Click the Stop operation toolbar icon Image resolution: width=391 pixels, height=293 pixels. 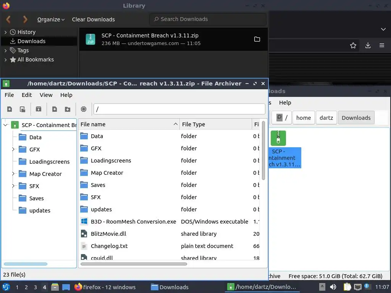click(84, 109)
